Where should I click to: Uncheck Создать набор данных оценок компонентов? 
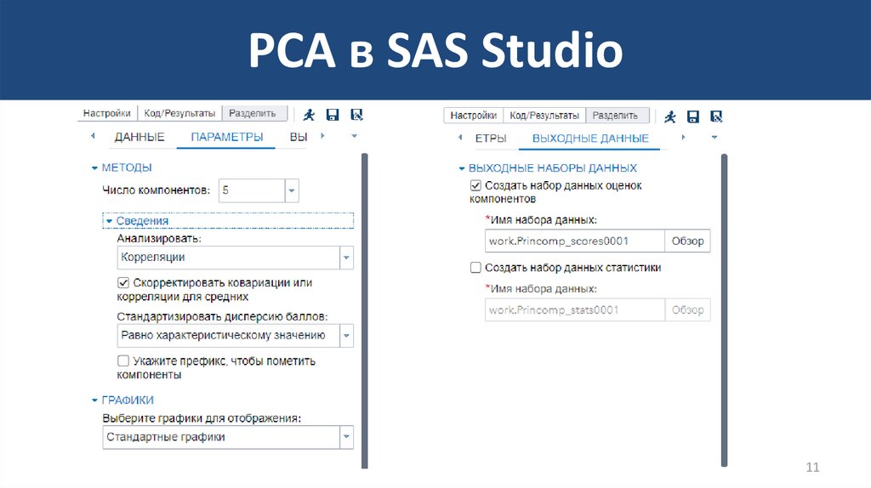tap(475, 185)
